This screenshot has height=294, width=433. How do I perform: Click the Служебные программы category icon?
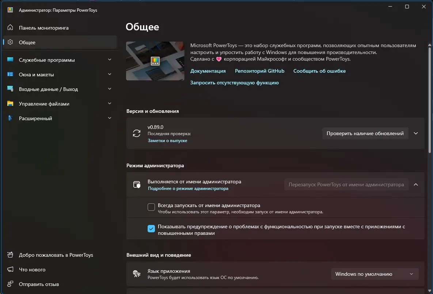[10, 60]
